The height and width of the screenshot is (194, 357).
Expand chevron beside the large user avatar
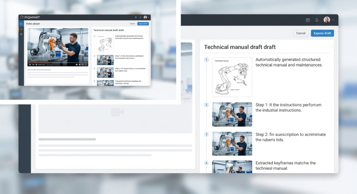pyautogui.click(x=333, y=20)
